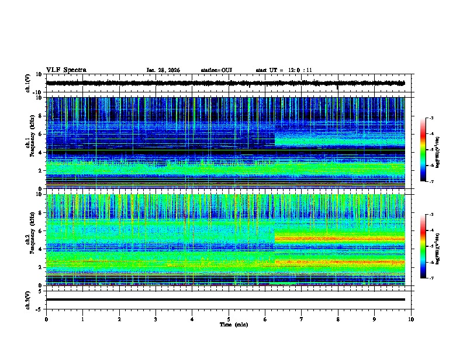Click the "8" kHz tick on ch.1 axis

click(x=40, y=116)
